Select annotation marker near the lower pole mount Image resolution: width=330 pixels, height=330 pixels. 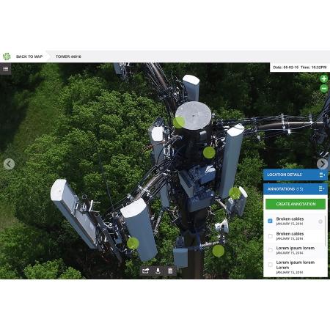218,251
